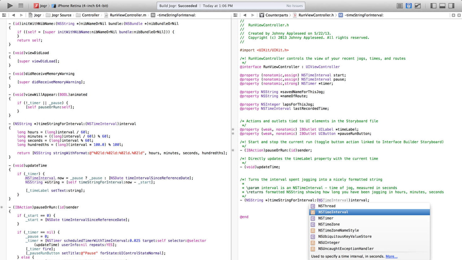Open the method list in the assistant jump bar

click(x=361, y=15)
